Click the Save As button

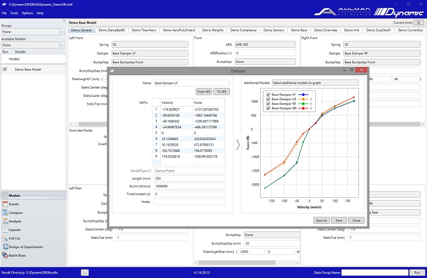[x=321, y=220]
